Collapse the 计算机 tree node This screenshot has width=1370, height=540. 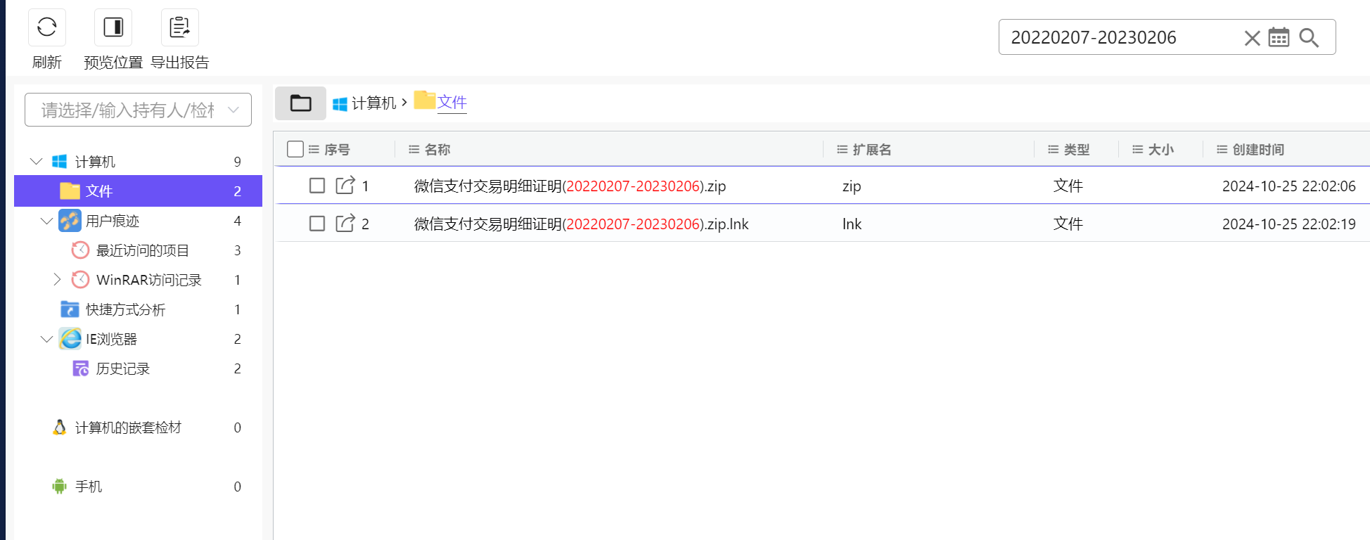coord(37,162)
